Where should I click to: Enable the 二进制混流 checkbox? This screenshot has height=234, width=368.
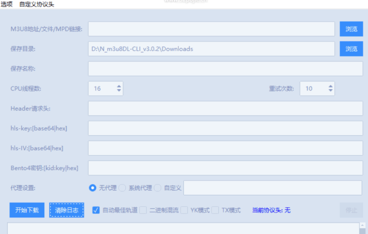143,210
